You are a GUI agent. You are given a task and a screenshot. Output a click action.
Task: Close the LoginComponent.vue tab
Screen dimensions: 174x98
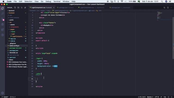tap(54, 8)
